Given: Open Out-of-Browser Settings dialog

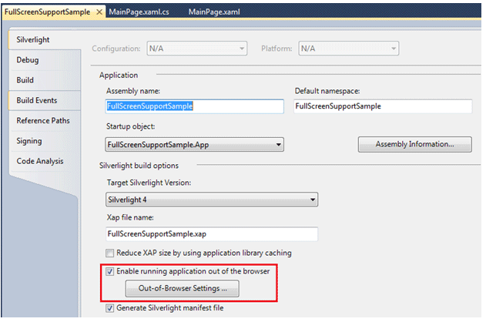Looking at the screenshot, I should [x=182, y=289].
